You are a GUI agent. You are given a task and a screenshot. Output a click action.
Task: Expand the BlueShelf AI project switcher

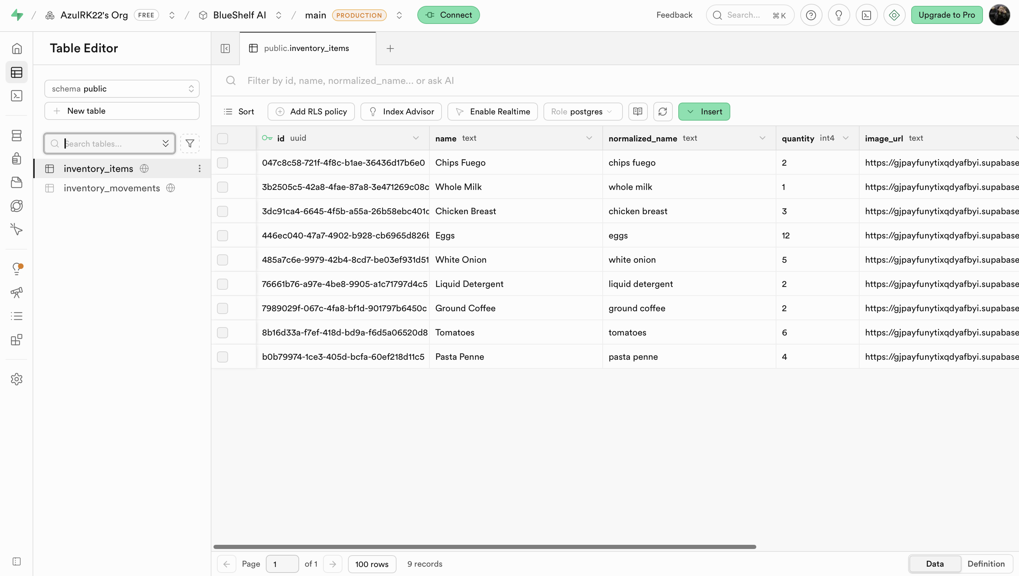coord(278,15)
